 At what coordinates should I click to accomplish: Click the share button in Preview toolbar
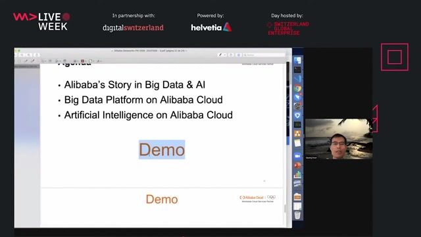(37, 55)
